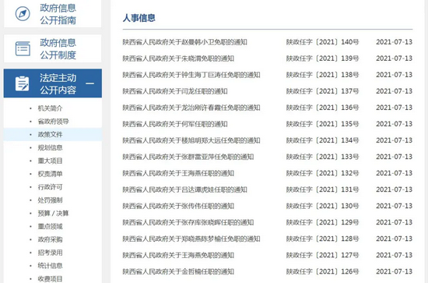Click document number 陕政任字〔2021〕140号
428x283 pixels.
point(322,42)
